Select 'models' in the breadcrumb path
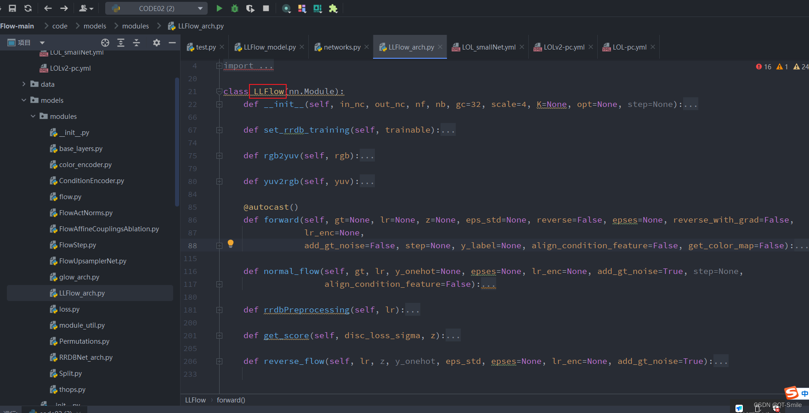Screen dimensions: 809x413 (95, 26)
